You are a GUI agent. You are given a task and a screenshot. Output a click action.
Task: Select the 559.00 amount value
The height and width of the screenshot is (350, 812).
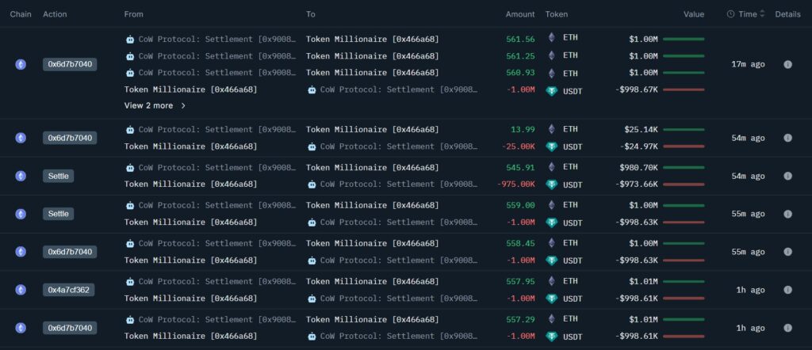520,205
